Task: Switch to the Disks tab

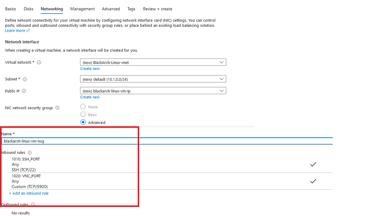Action: (28, 9)
